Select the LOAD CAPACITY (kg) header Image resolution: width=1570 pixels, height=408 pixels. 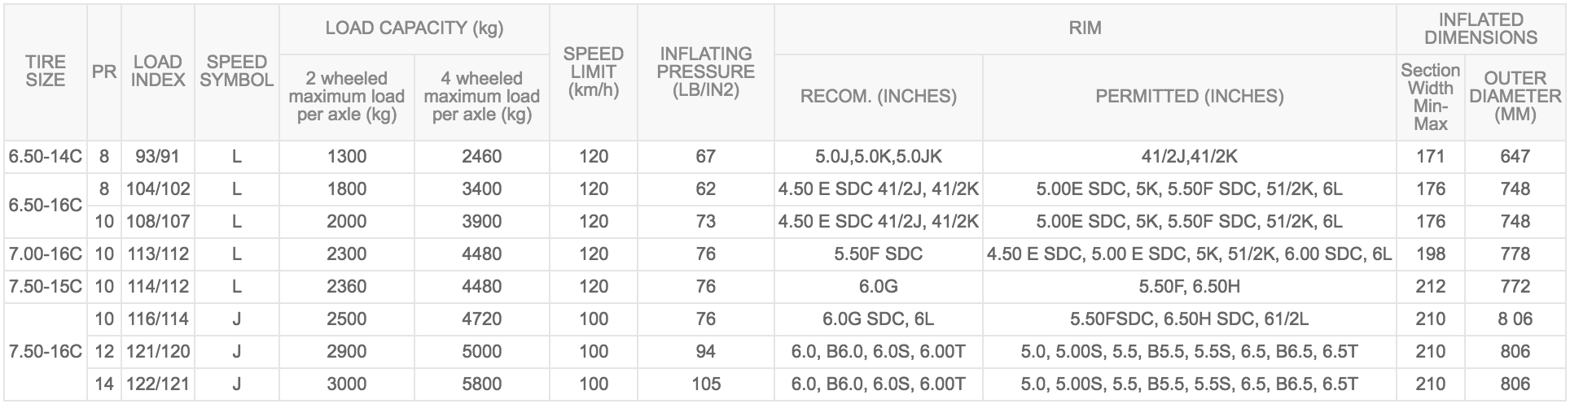point(414,28)
